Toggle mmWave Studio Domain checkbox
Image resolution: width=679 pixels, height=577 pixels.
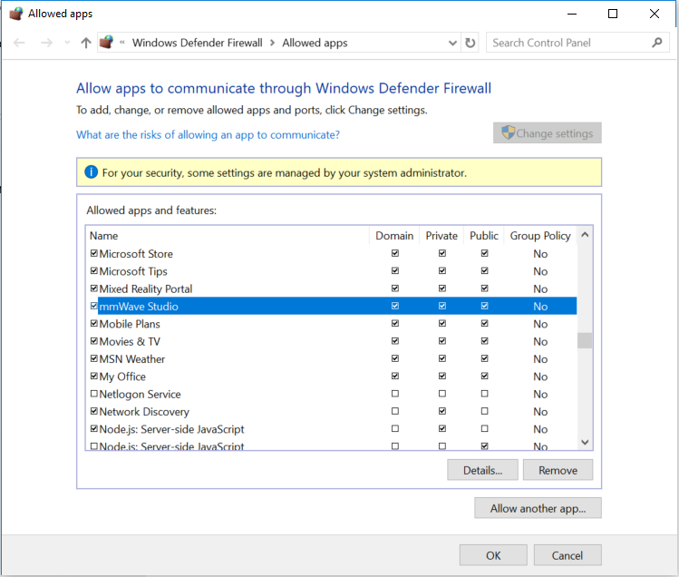pos(395,306)
